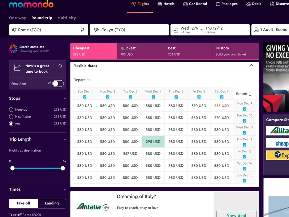Select the Nonstop radio button
Screen dimensions: 289x217
coord(11,110)
